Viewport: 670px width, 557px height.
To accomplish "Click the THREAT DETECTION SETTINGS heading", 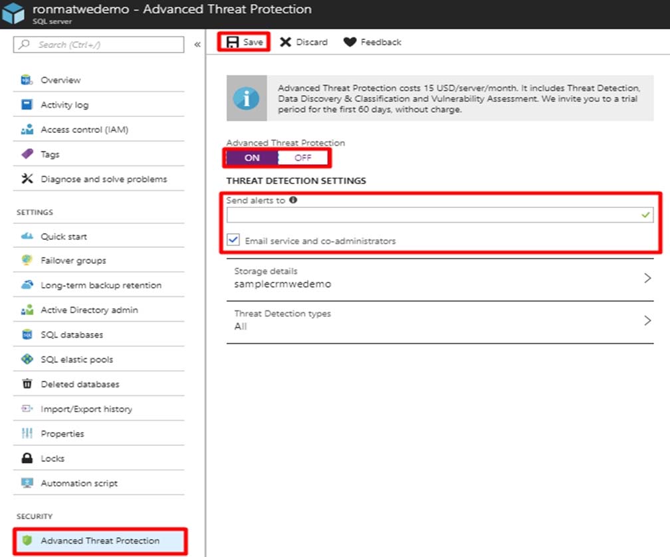I will click(296, 181).
